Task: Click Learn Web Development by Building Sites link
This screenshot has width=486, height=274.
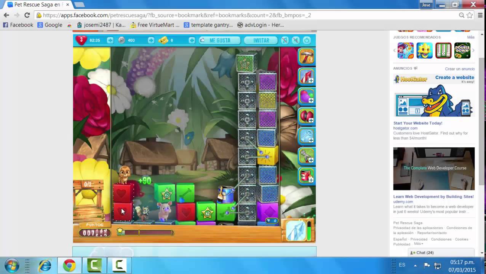Action: pyautogui.click(x=433, y=197)
